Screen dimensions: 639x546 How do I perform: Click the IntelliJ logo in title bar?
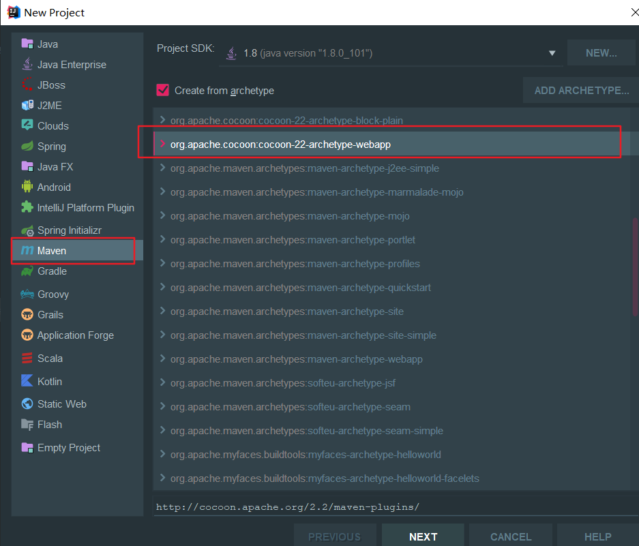click(x=14, y=12)
